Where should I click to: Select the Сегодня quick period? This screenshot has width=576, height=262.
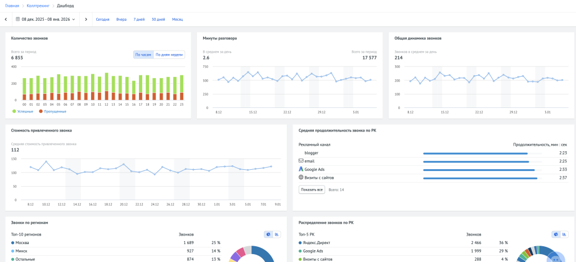pyautogui.click(x=102, y=19)
